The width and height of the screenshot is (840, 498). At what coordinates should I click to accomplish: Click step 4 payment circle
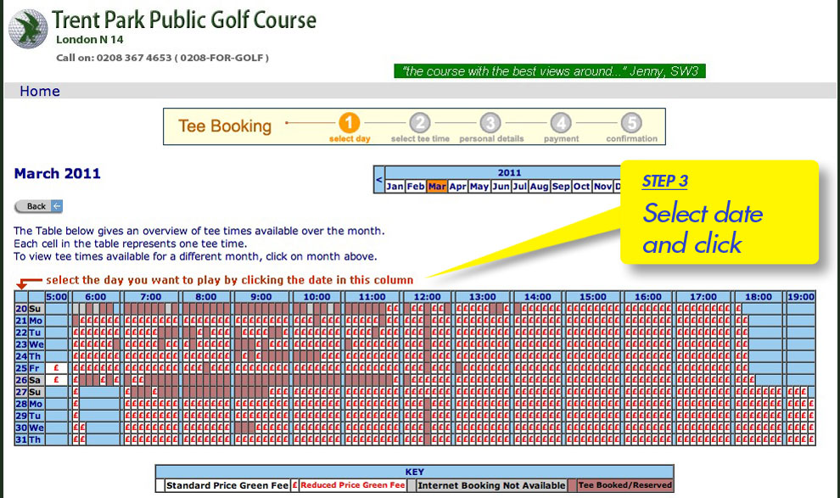coord(561,123)
